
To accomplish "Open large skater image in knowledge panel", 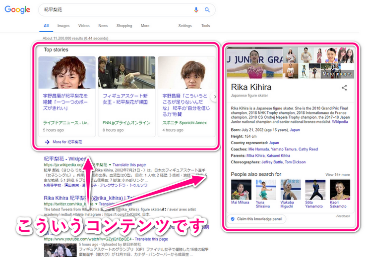I will point(254,62).
